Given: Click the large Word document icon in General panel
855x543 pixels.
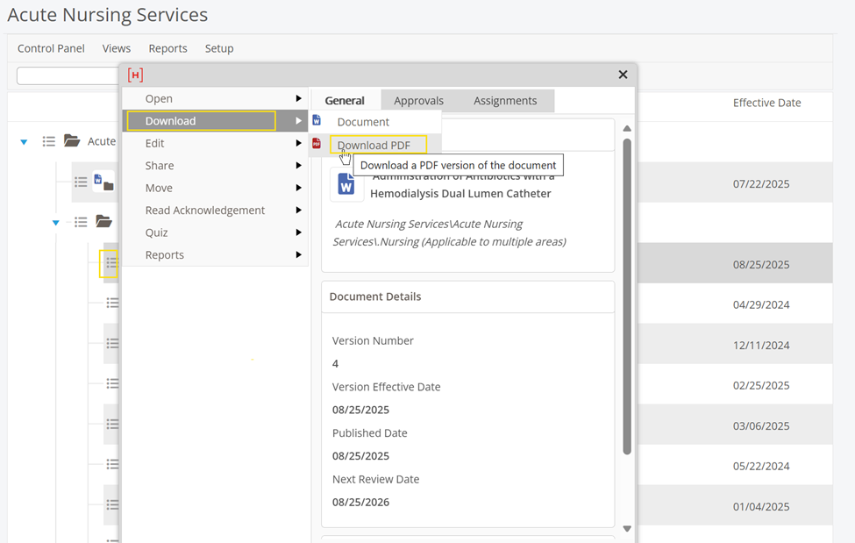Looking at the screenshot, I should [346, 186].
